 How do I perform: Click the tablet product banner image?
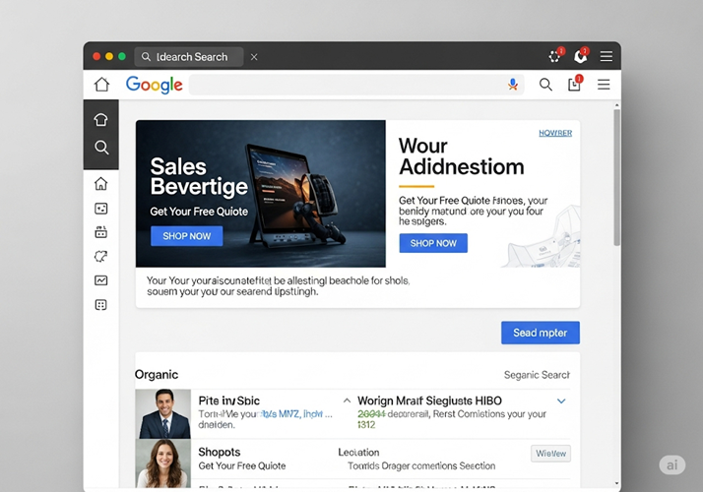point(261,194)
